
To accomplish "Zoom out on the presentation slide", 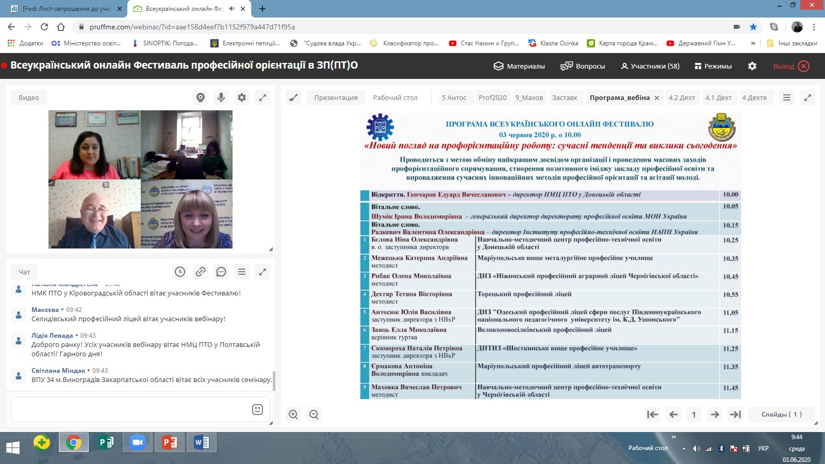I will (313, 415).
